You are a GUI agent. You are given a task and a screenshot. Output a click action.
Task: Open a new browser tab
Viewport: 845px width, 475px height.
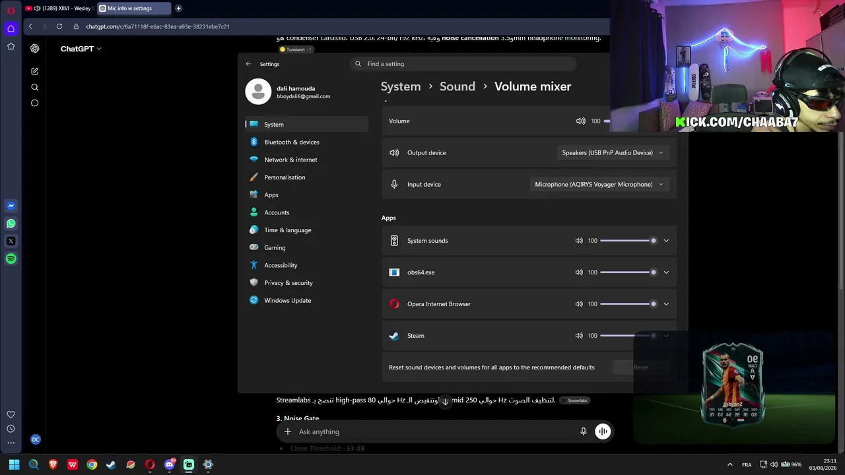(x=178, y=9)
